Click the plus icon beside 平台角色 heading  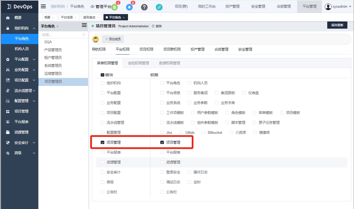[58, 26]
